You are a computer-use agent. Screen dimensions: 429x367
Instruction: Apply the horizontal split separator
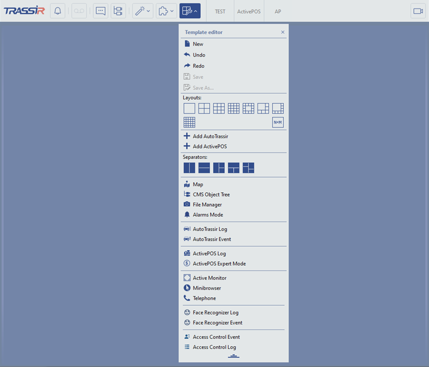tap(204, 168)
